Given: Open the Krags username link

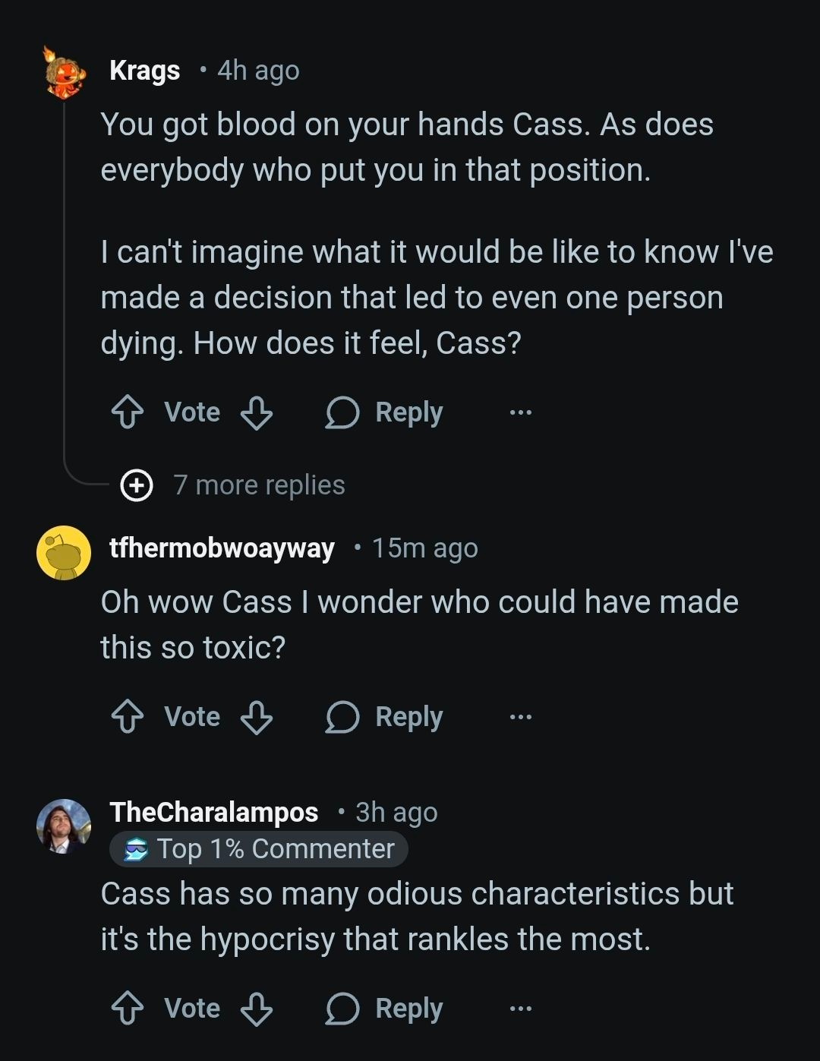Looking at the screenshot, I should 144,71.
